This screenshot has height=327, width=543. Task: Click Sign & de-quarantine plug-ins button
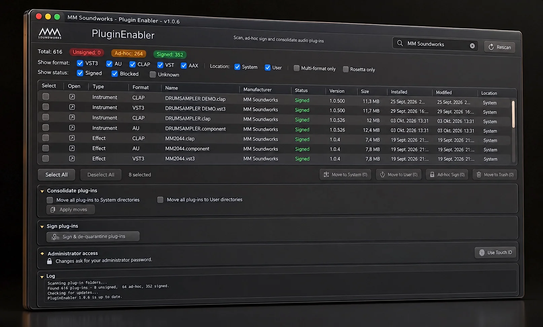tap(93, 236)
